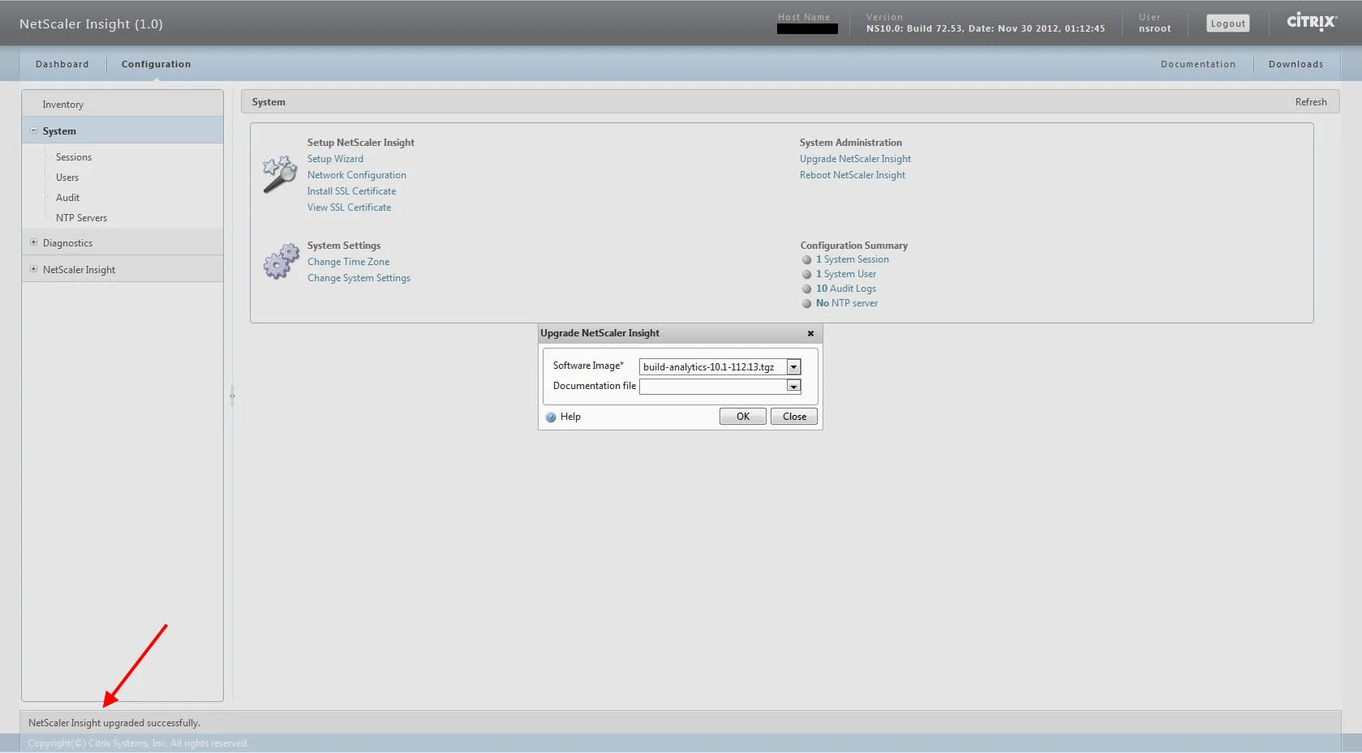Click the Citrix copyright notice
Image resolution: width=1362 pixels, height=753 pixels.
(x=138, y=743)
